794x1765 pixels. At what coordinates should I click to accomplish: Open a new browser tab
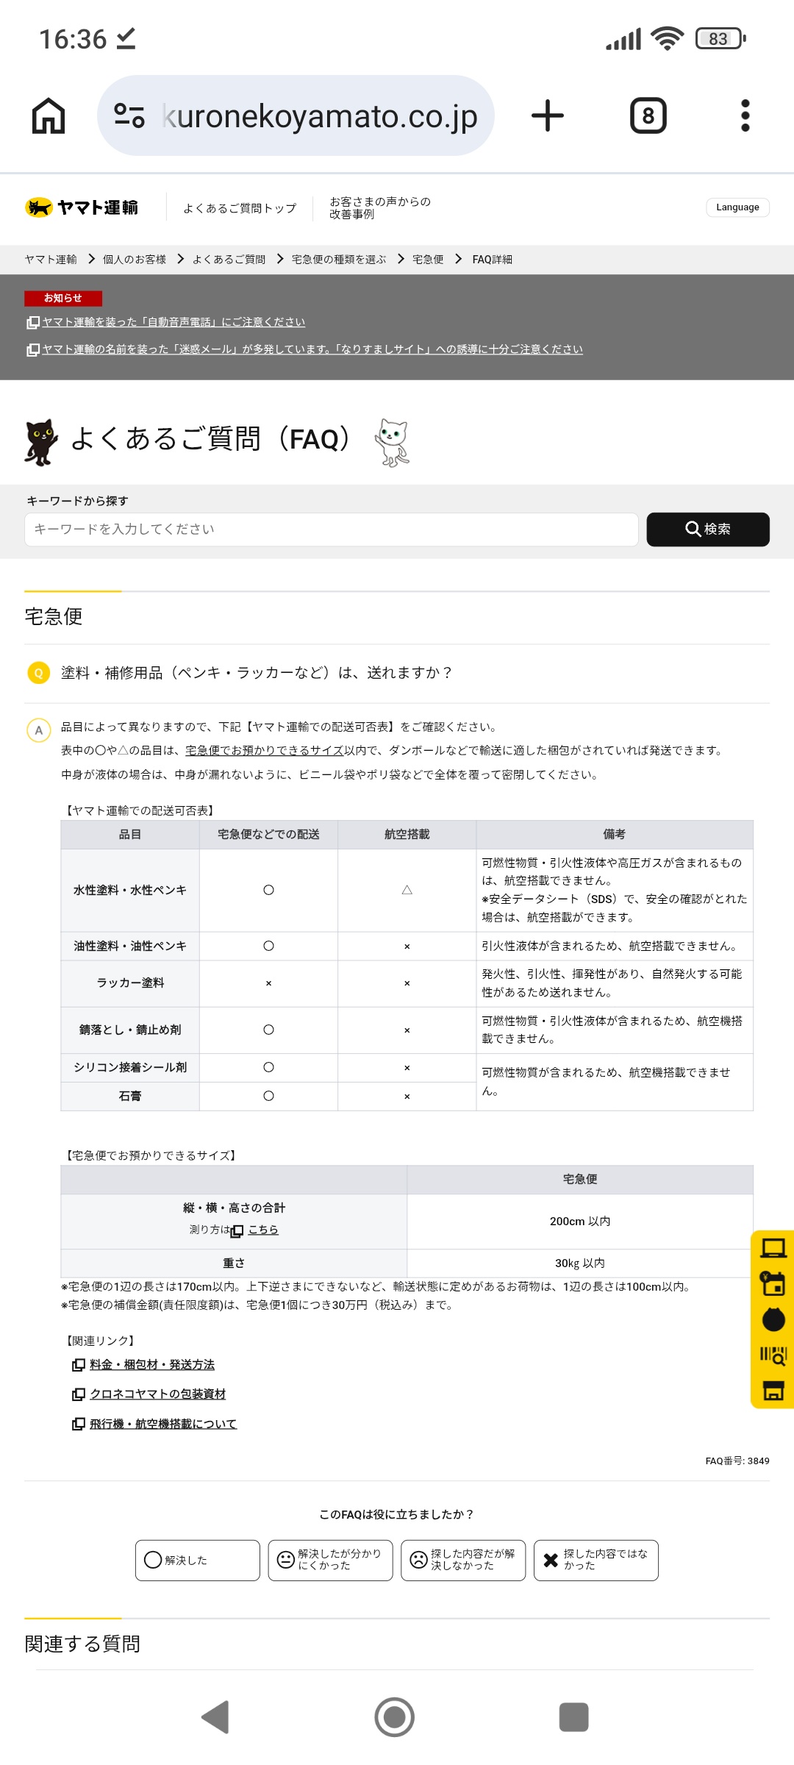click(x=548, y=115)
